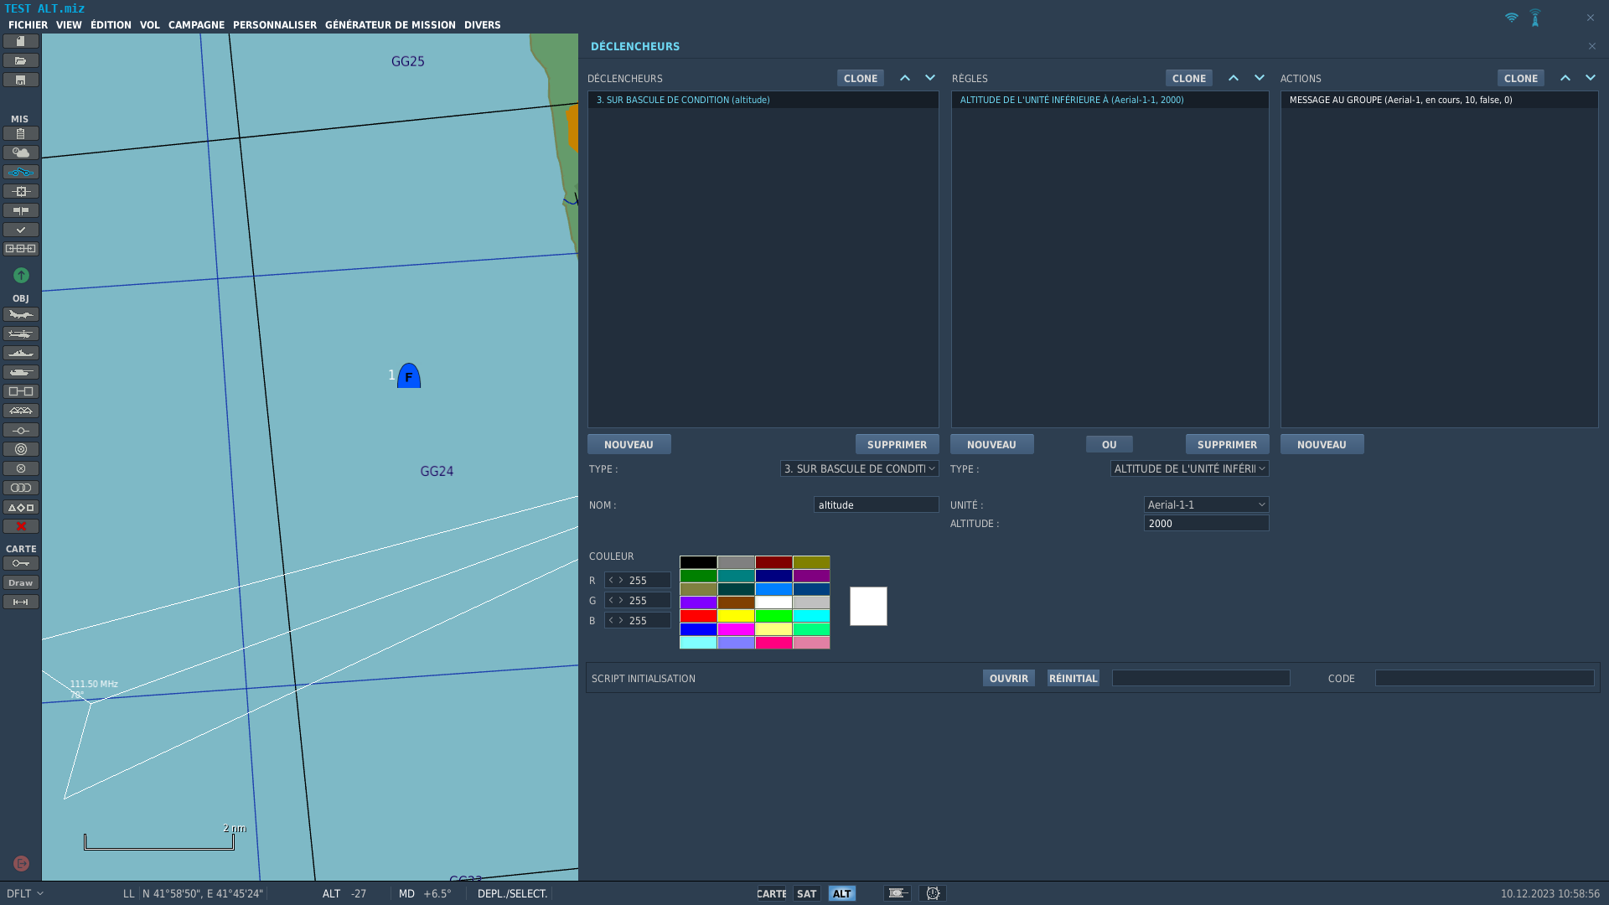Screen dimensions: 1609x905
Task: Toggle the Draw tool under CARTE
Action: coord(21,582)
